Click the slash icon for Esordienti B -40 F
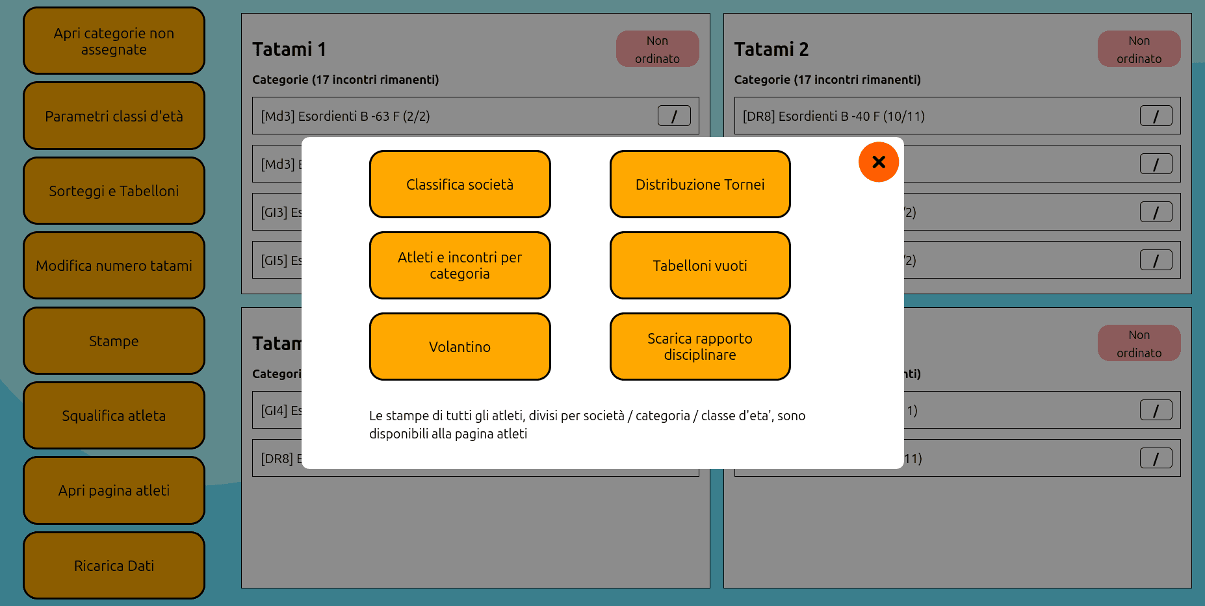This screenshot has height=606, width=1205. (1155, 116)
